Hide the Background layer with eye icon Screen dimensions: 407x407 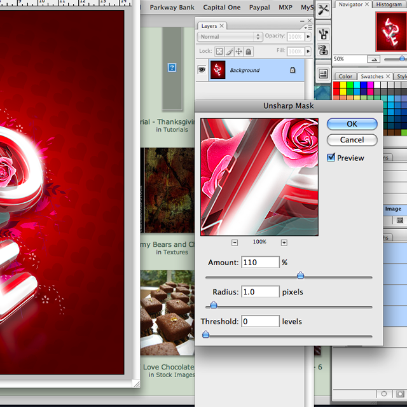click(x=202, y=69)
